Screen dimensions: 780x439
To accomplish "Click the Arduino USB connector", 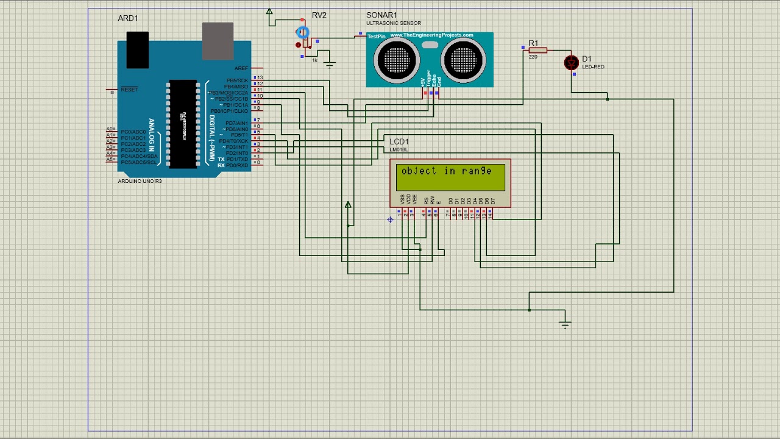I will 218,41.
